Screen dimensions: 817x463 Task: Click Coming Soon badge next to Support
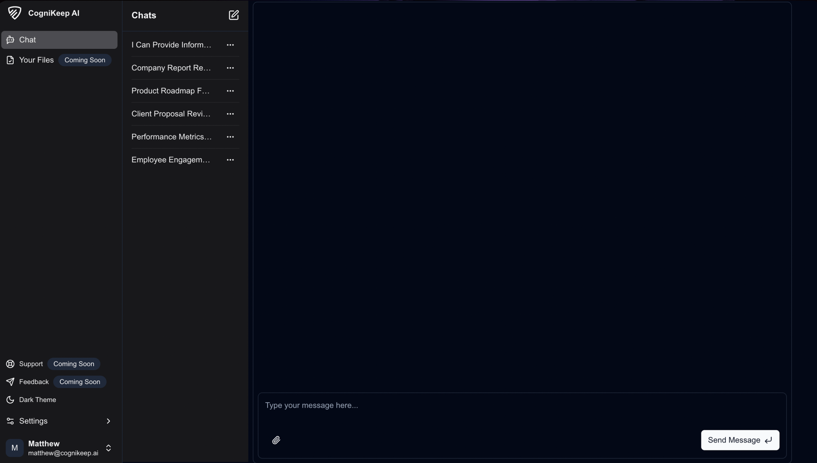click(x=74, y=364)
